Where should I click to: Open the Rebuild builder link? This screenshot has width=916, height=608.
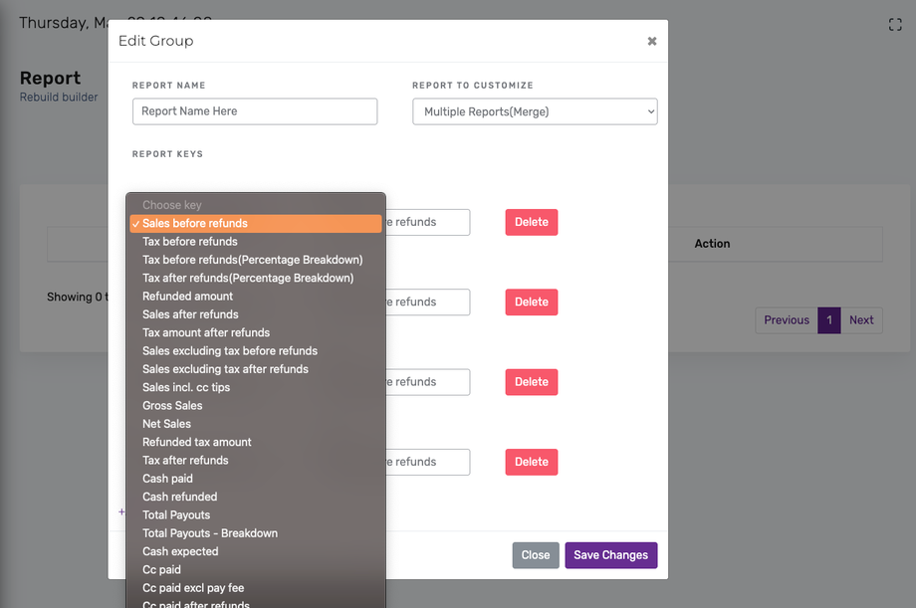[x=59, y=97]
